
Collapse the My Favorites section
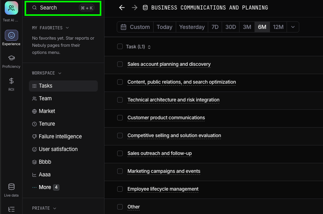67,28
